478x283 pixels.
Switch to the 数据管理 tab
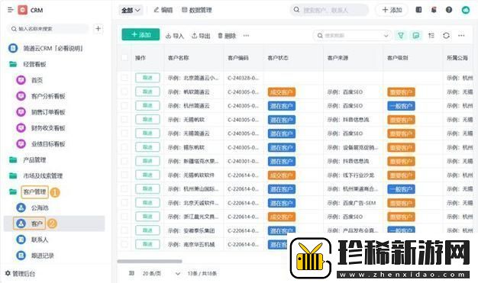197,10
